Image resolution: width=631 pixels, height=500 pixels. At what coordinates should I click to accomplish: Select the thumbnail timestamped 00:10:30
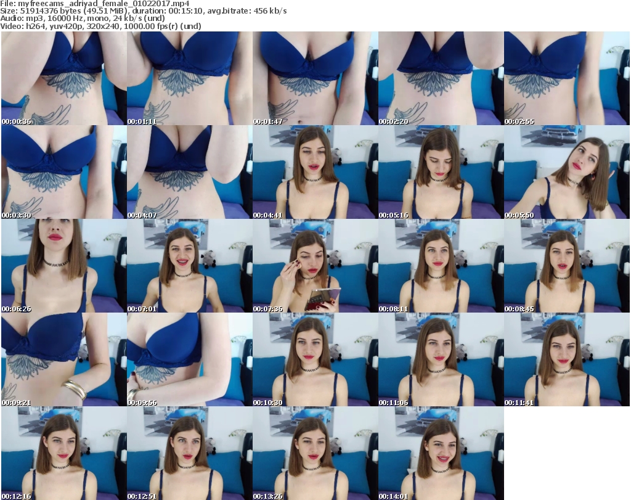[x=315, y=359]
